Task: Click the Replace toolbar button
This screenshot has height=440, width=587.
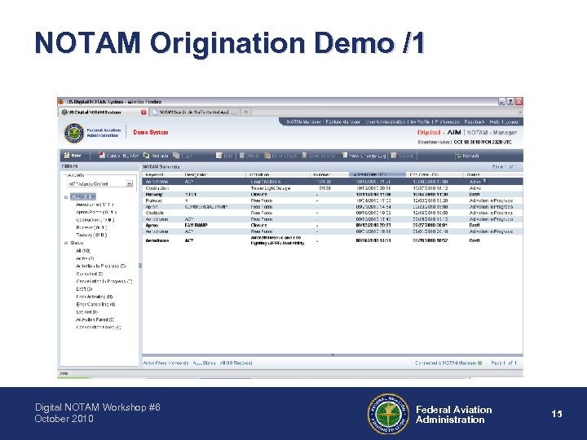Action: pyautogui.click(x=156, y=156)
